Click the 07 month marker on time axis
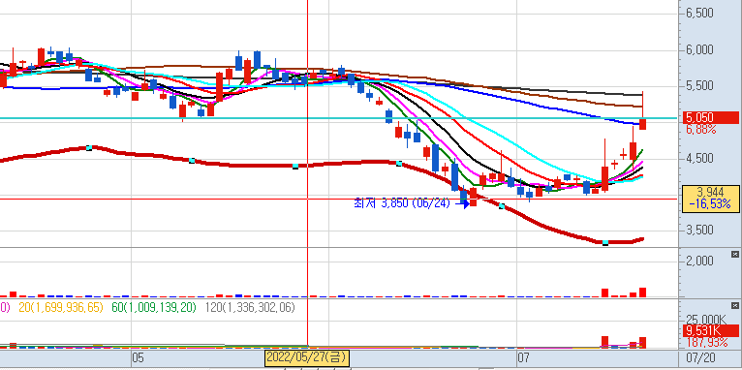The height and width of the screenshot is (370, 742). click(523, 356)
